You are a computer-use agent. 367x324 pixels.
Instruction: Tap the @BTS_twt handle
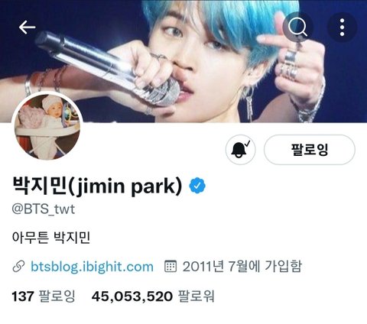point(44,209)
